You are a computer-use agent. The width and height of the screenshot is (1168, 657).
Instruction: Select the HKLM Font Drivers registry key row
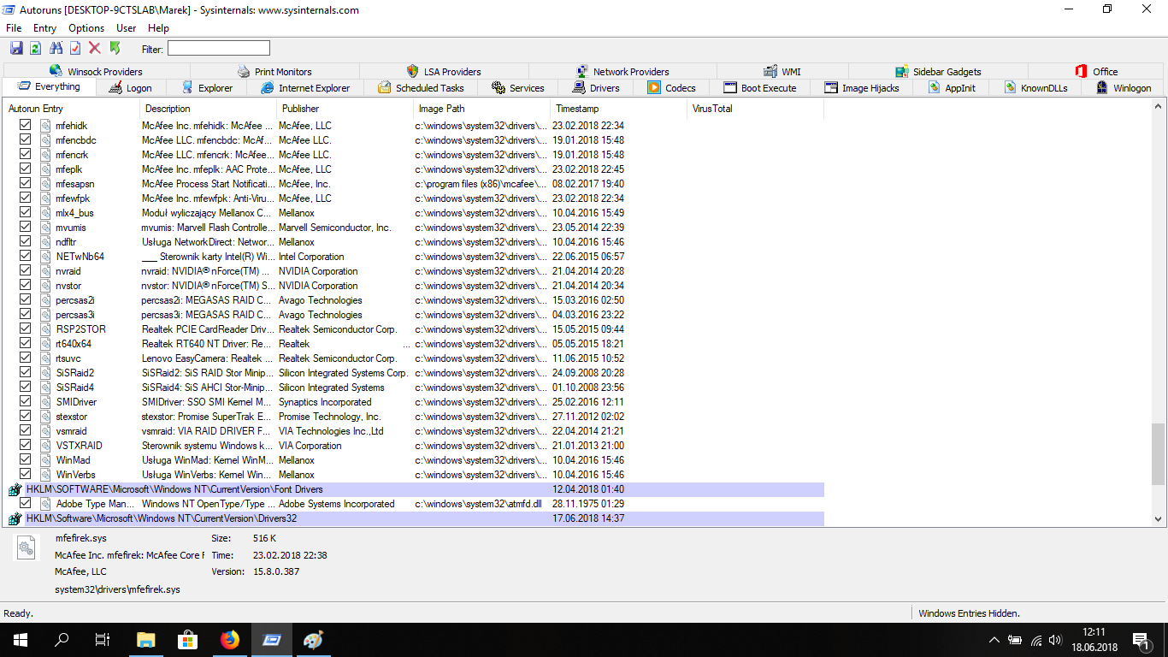pos(416,489)
